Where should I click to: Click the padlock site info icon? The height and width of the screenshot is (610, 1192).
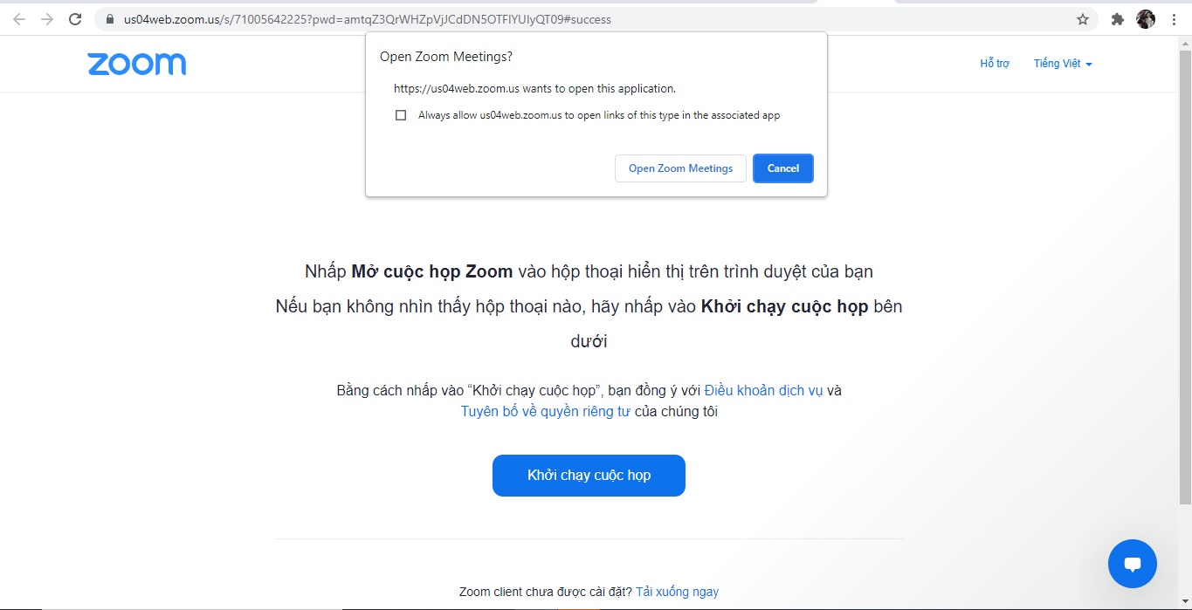(x=110, y=19)
